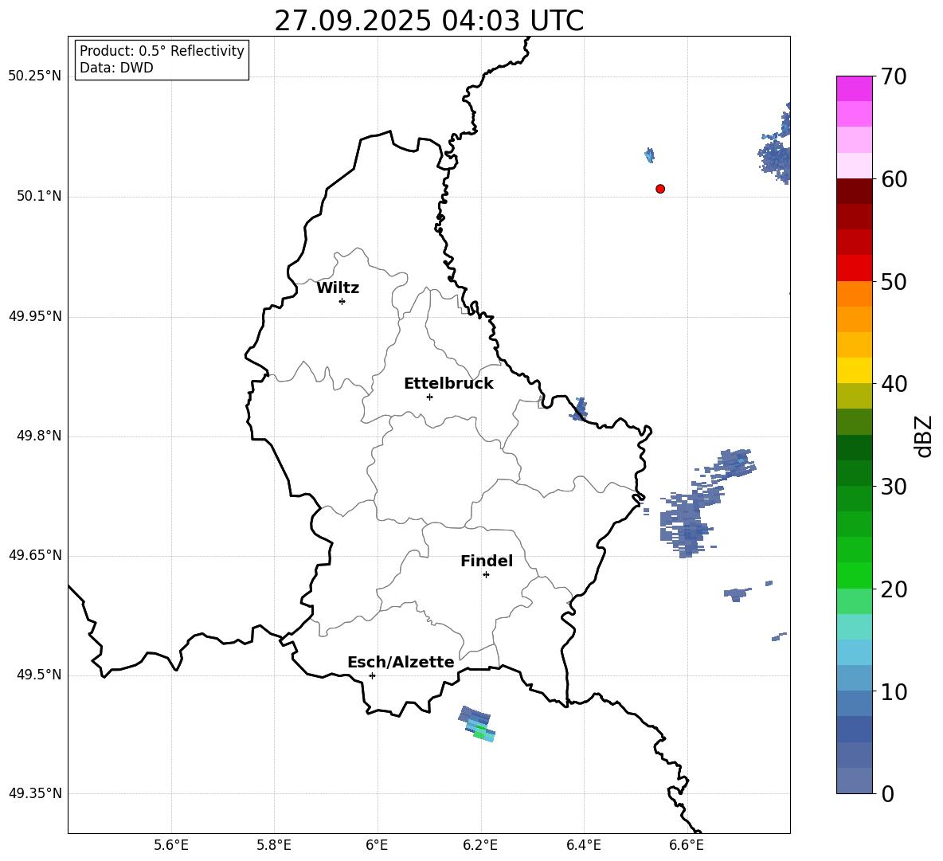Click the 30 dBZ colorbar label
The width and height of the screenshot is (943, 861).
tap(894, 487)
